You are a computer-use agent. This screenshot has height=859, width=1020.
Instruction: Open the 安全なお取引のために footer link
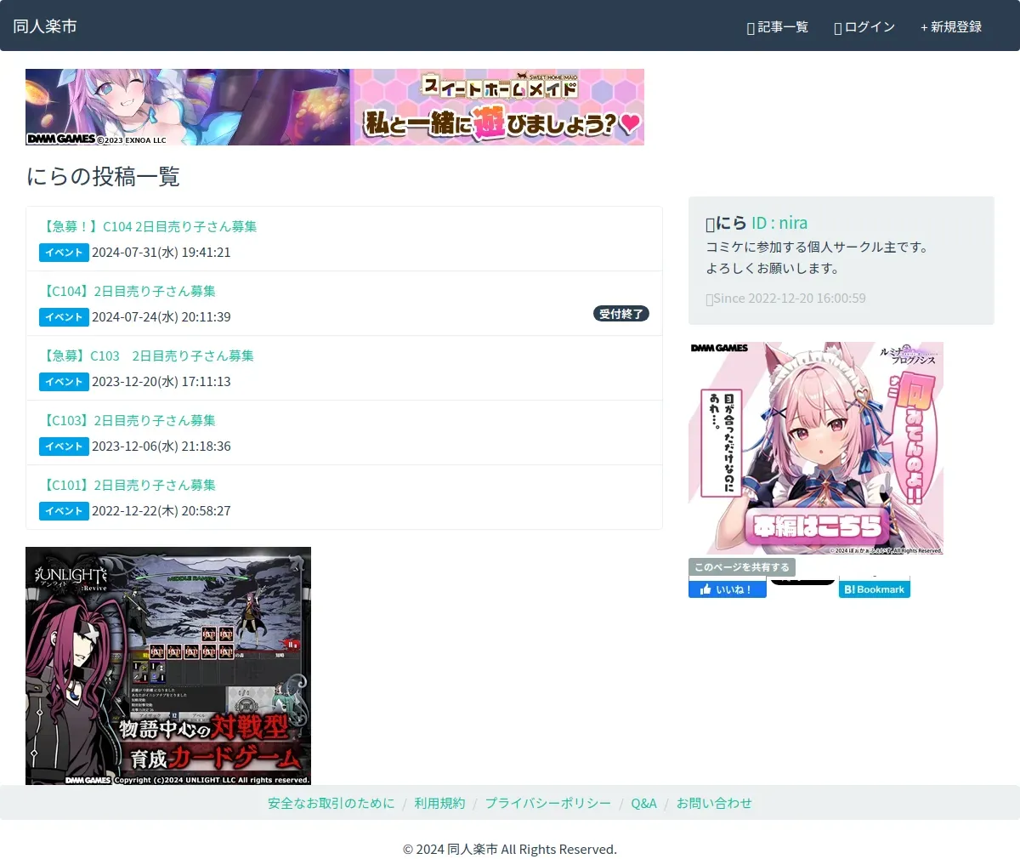pyautogui.click(x=331, y=803)
